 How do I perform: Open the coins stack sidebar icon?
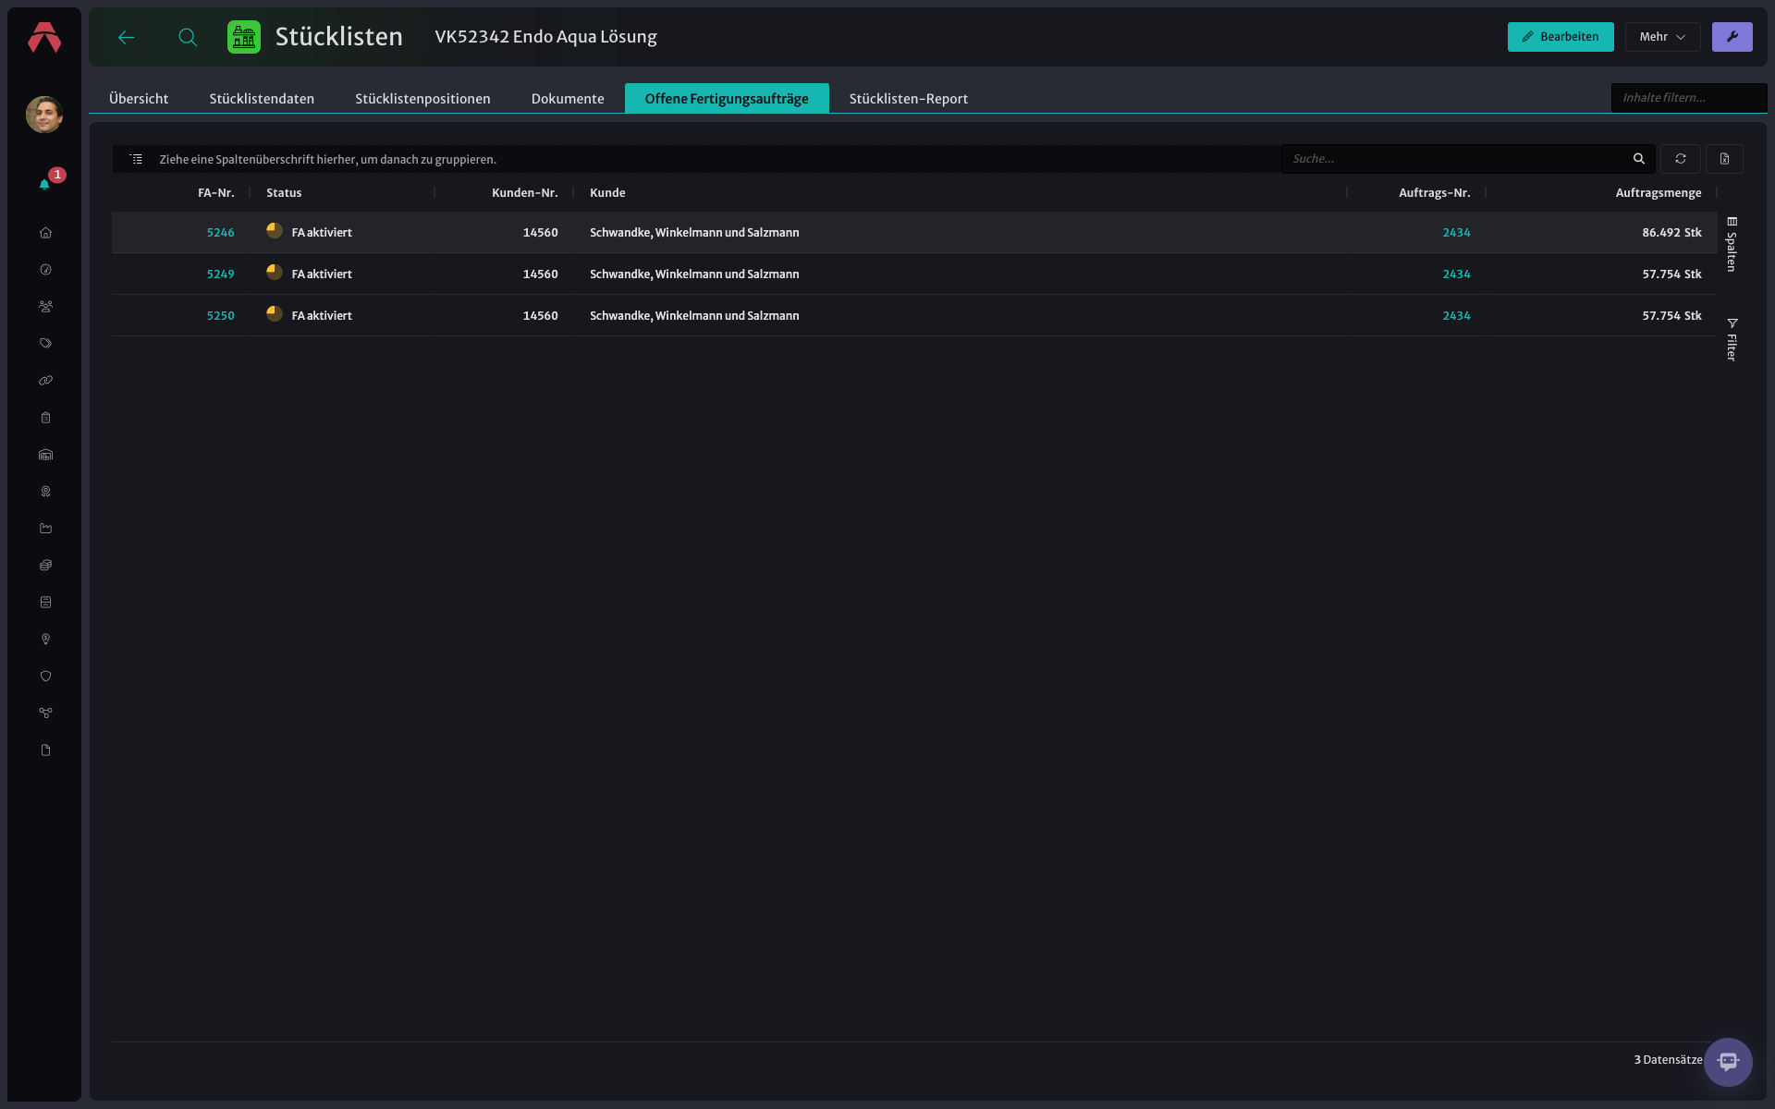[45, 566]
